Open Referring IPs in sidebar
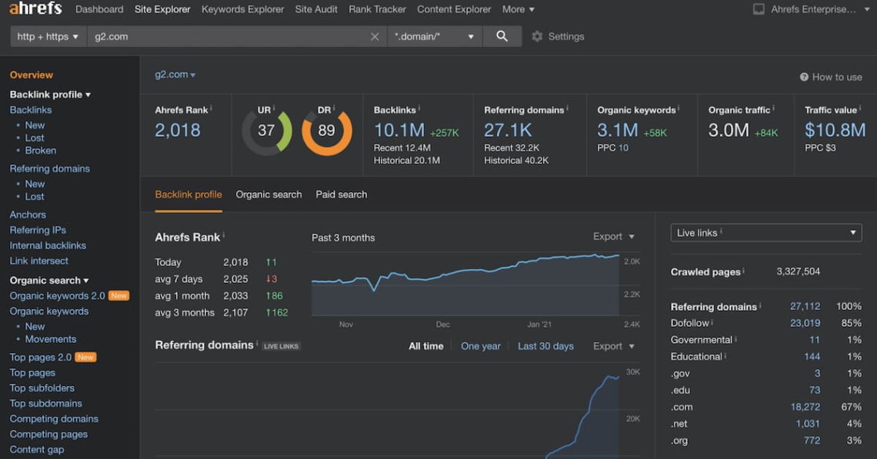The width and height of the screenshot is (877, 459). coord(38,230)
